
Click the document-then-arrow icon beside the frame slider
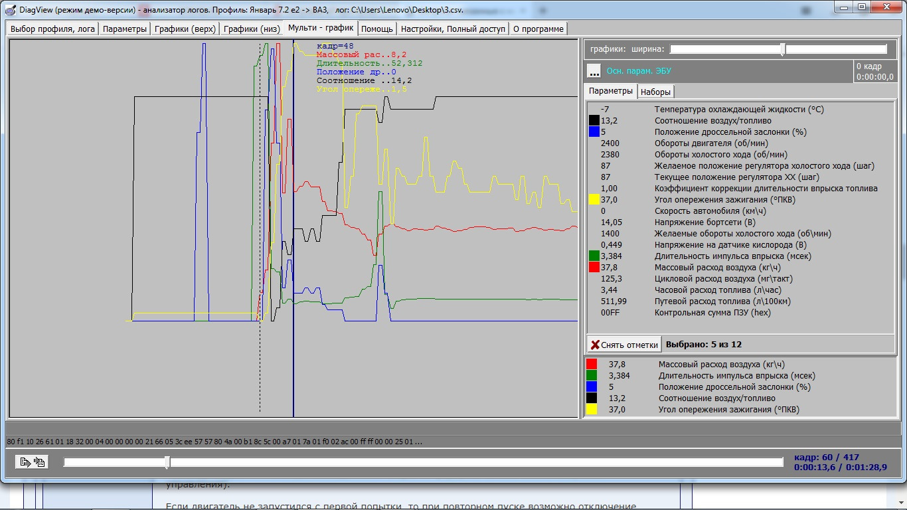[25, 462]
